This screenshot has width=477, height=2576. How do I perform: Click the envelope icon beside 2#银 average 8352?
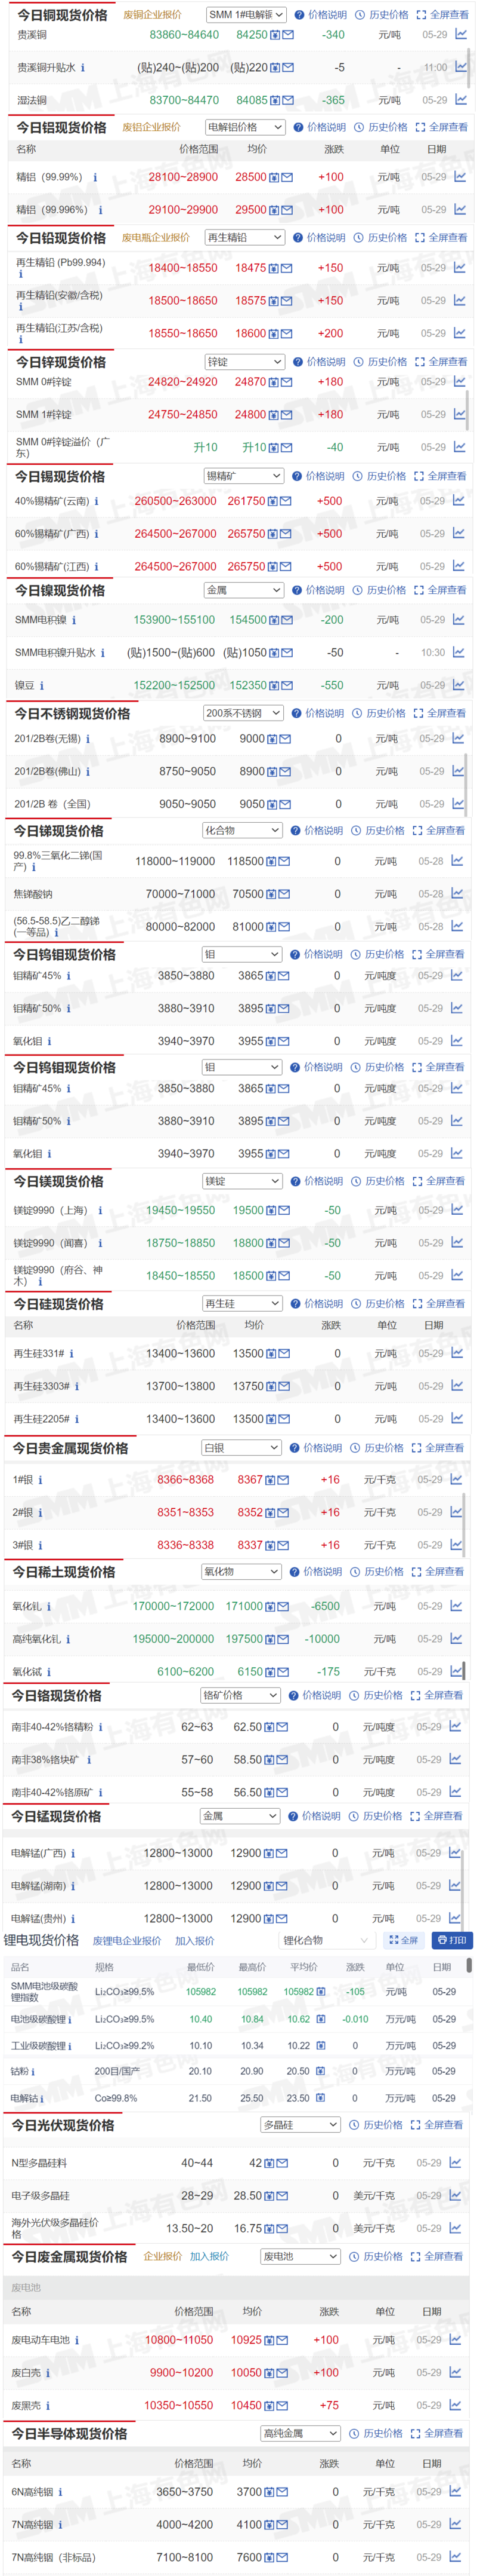(x=283, y=1513)
